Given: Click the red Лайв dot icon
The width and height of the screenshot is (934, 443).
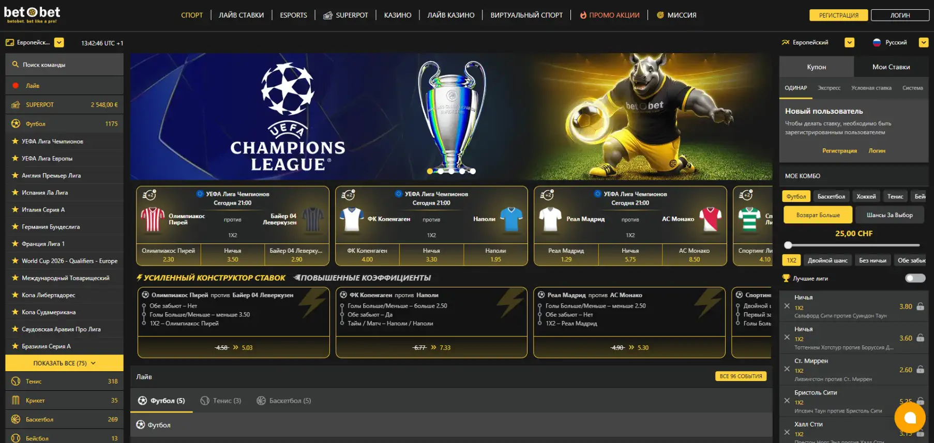Looking at the screenshot, I should point(16,86).
